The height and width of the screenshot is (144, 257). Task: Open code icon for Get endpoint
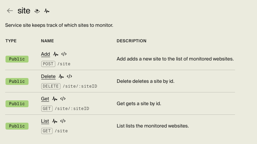pos(63,99)
